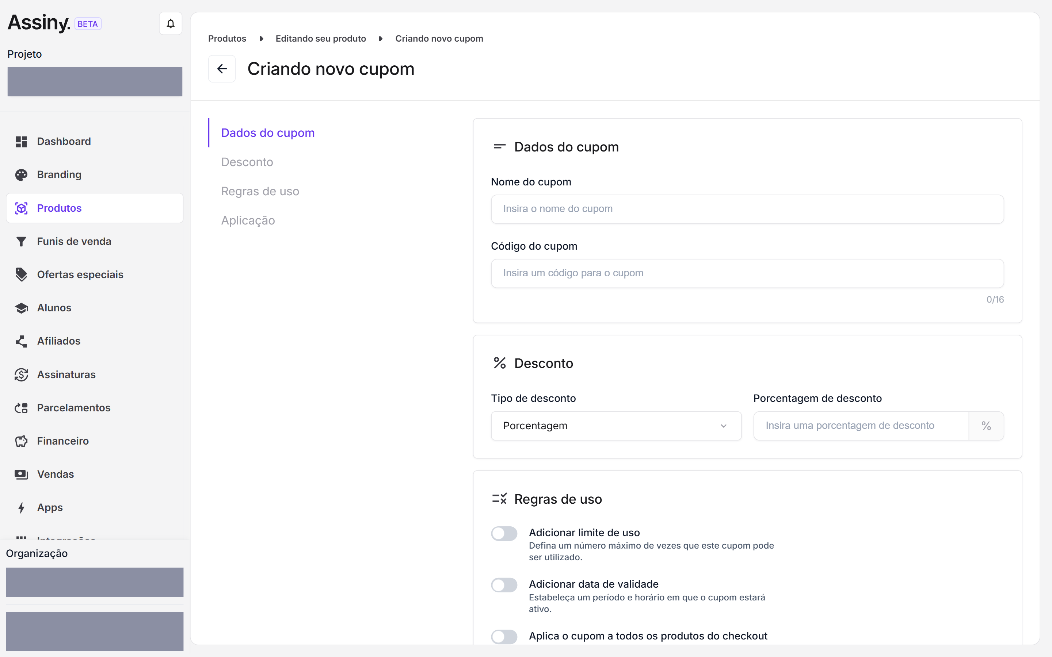Open Afiliados in the sidebar
The image size is (1052, 657).
pos(94,341)
